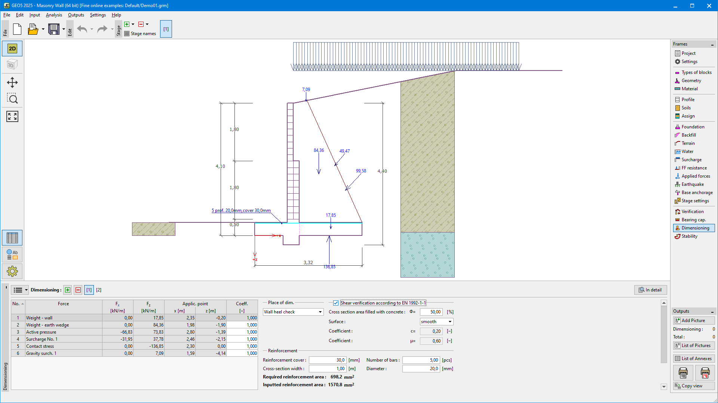This screenshot has height=403, width=718.
Task: Click the save file icon
Action: pos(54,29)
